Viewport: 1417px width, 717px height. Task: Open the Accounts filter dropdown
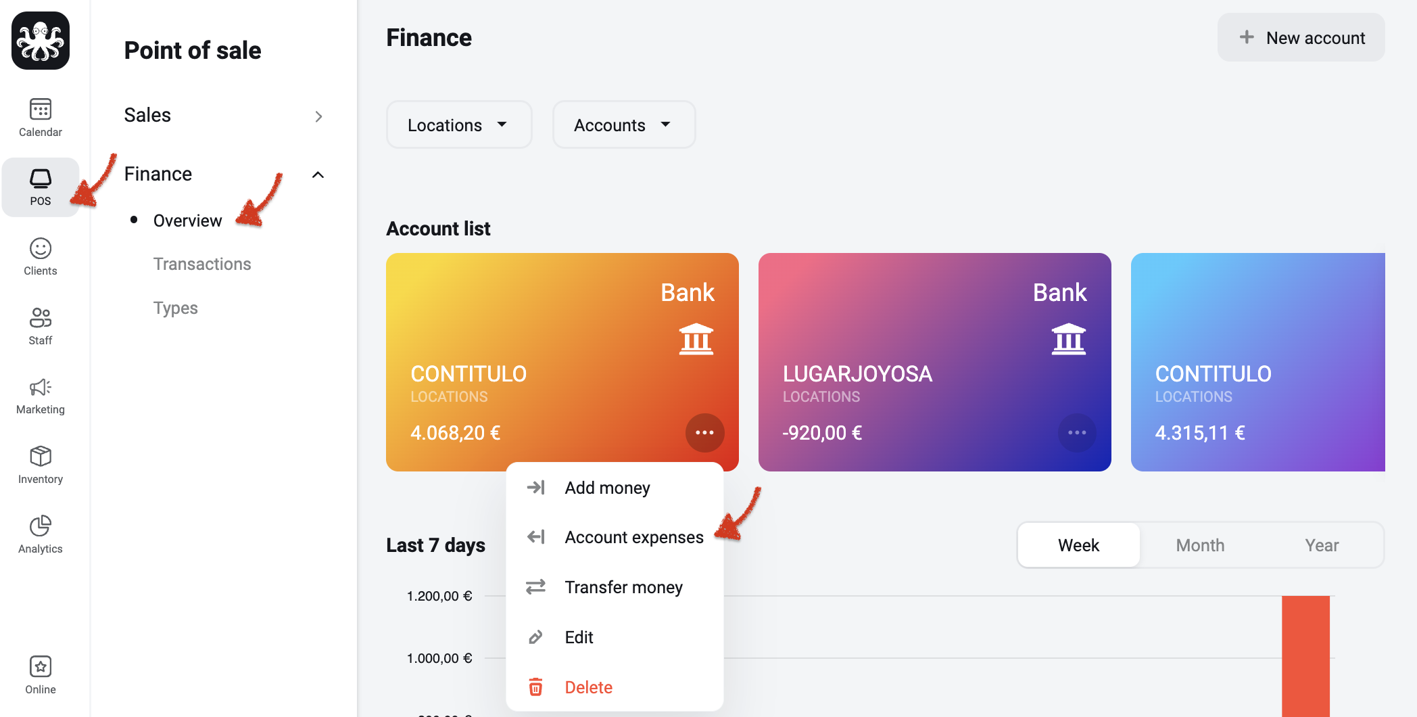[x=624, y=125]
